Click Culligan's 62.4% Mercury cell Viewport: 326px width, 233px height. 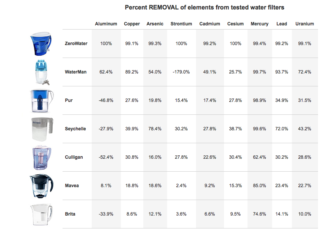[259, 157]
